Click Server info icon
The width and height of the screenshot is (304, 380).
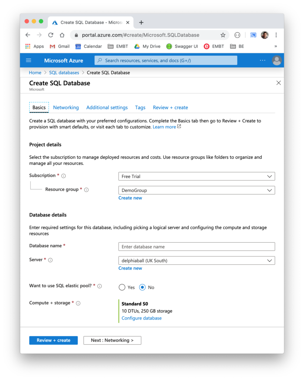pos(50,260)
